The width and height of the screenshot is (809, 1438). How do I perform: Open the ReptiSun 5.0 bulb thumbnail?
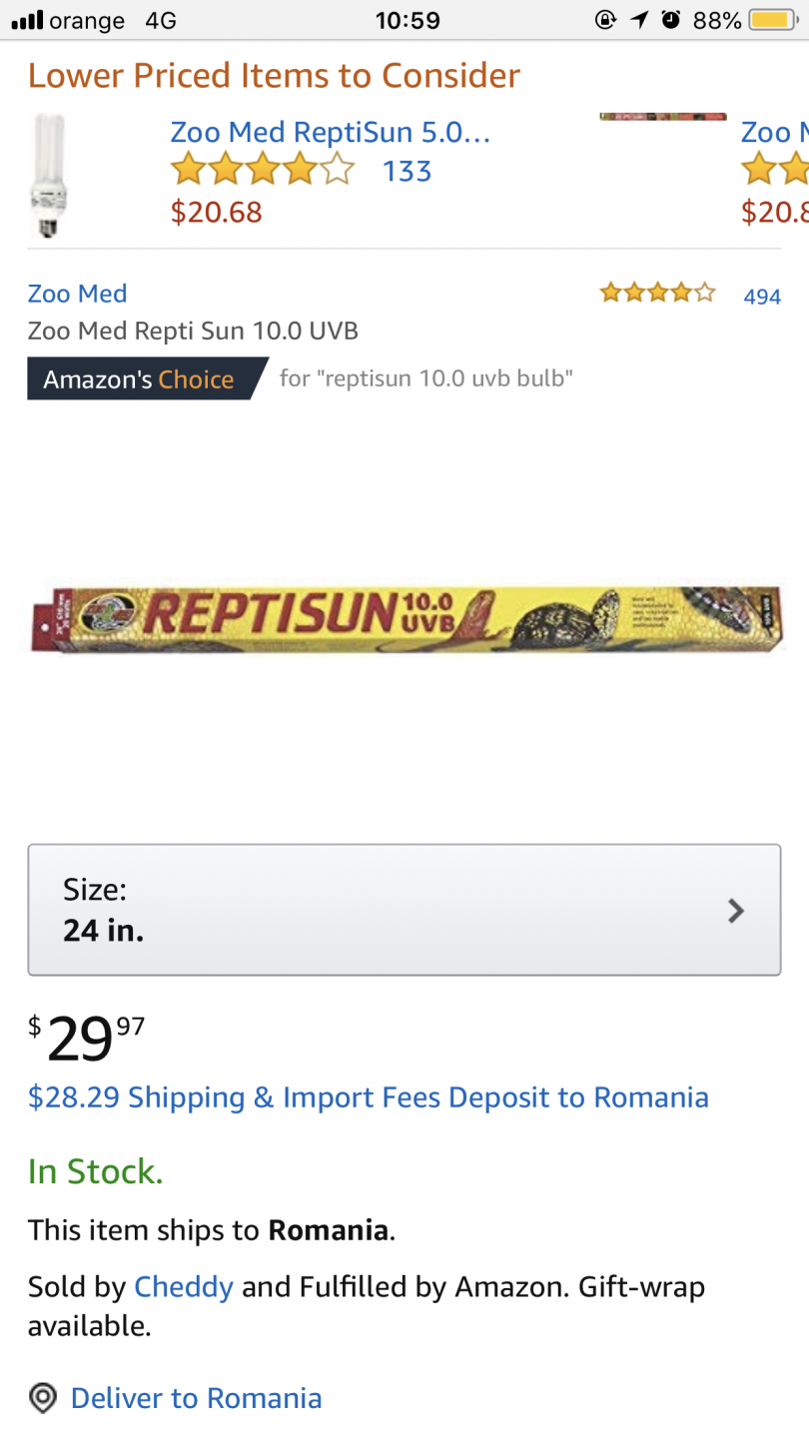point(49,174)
